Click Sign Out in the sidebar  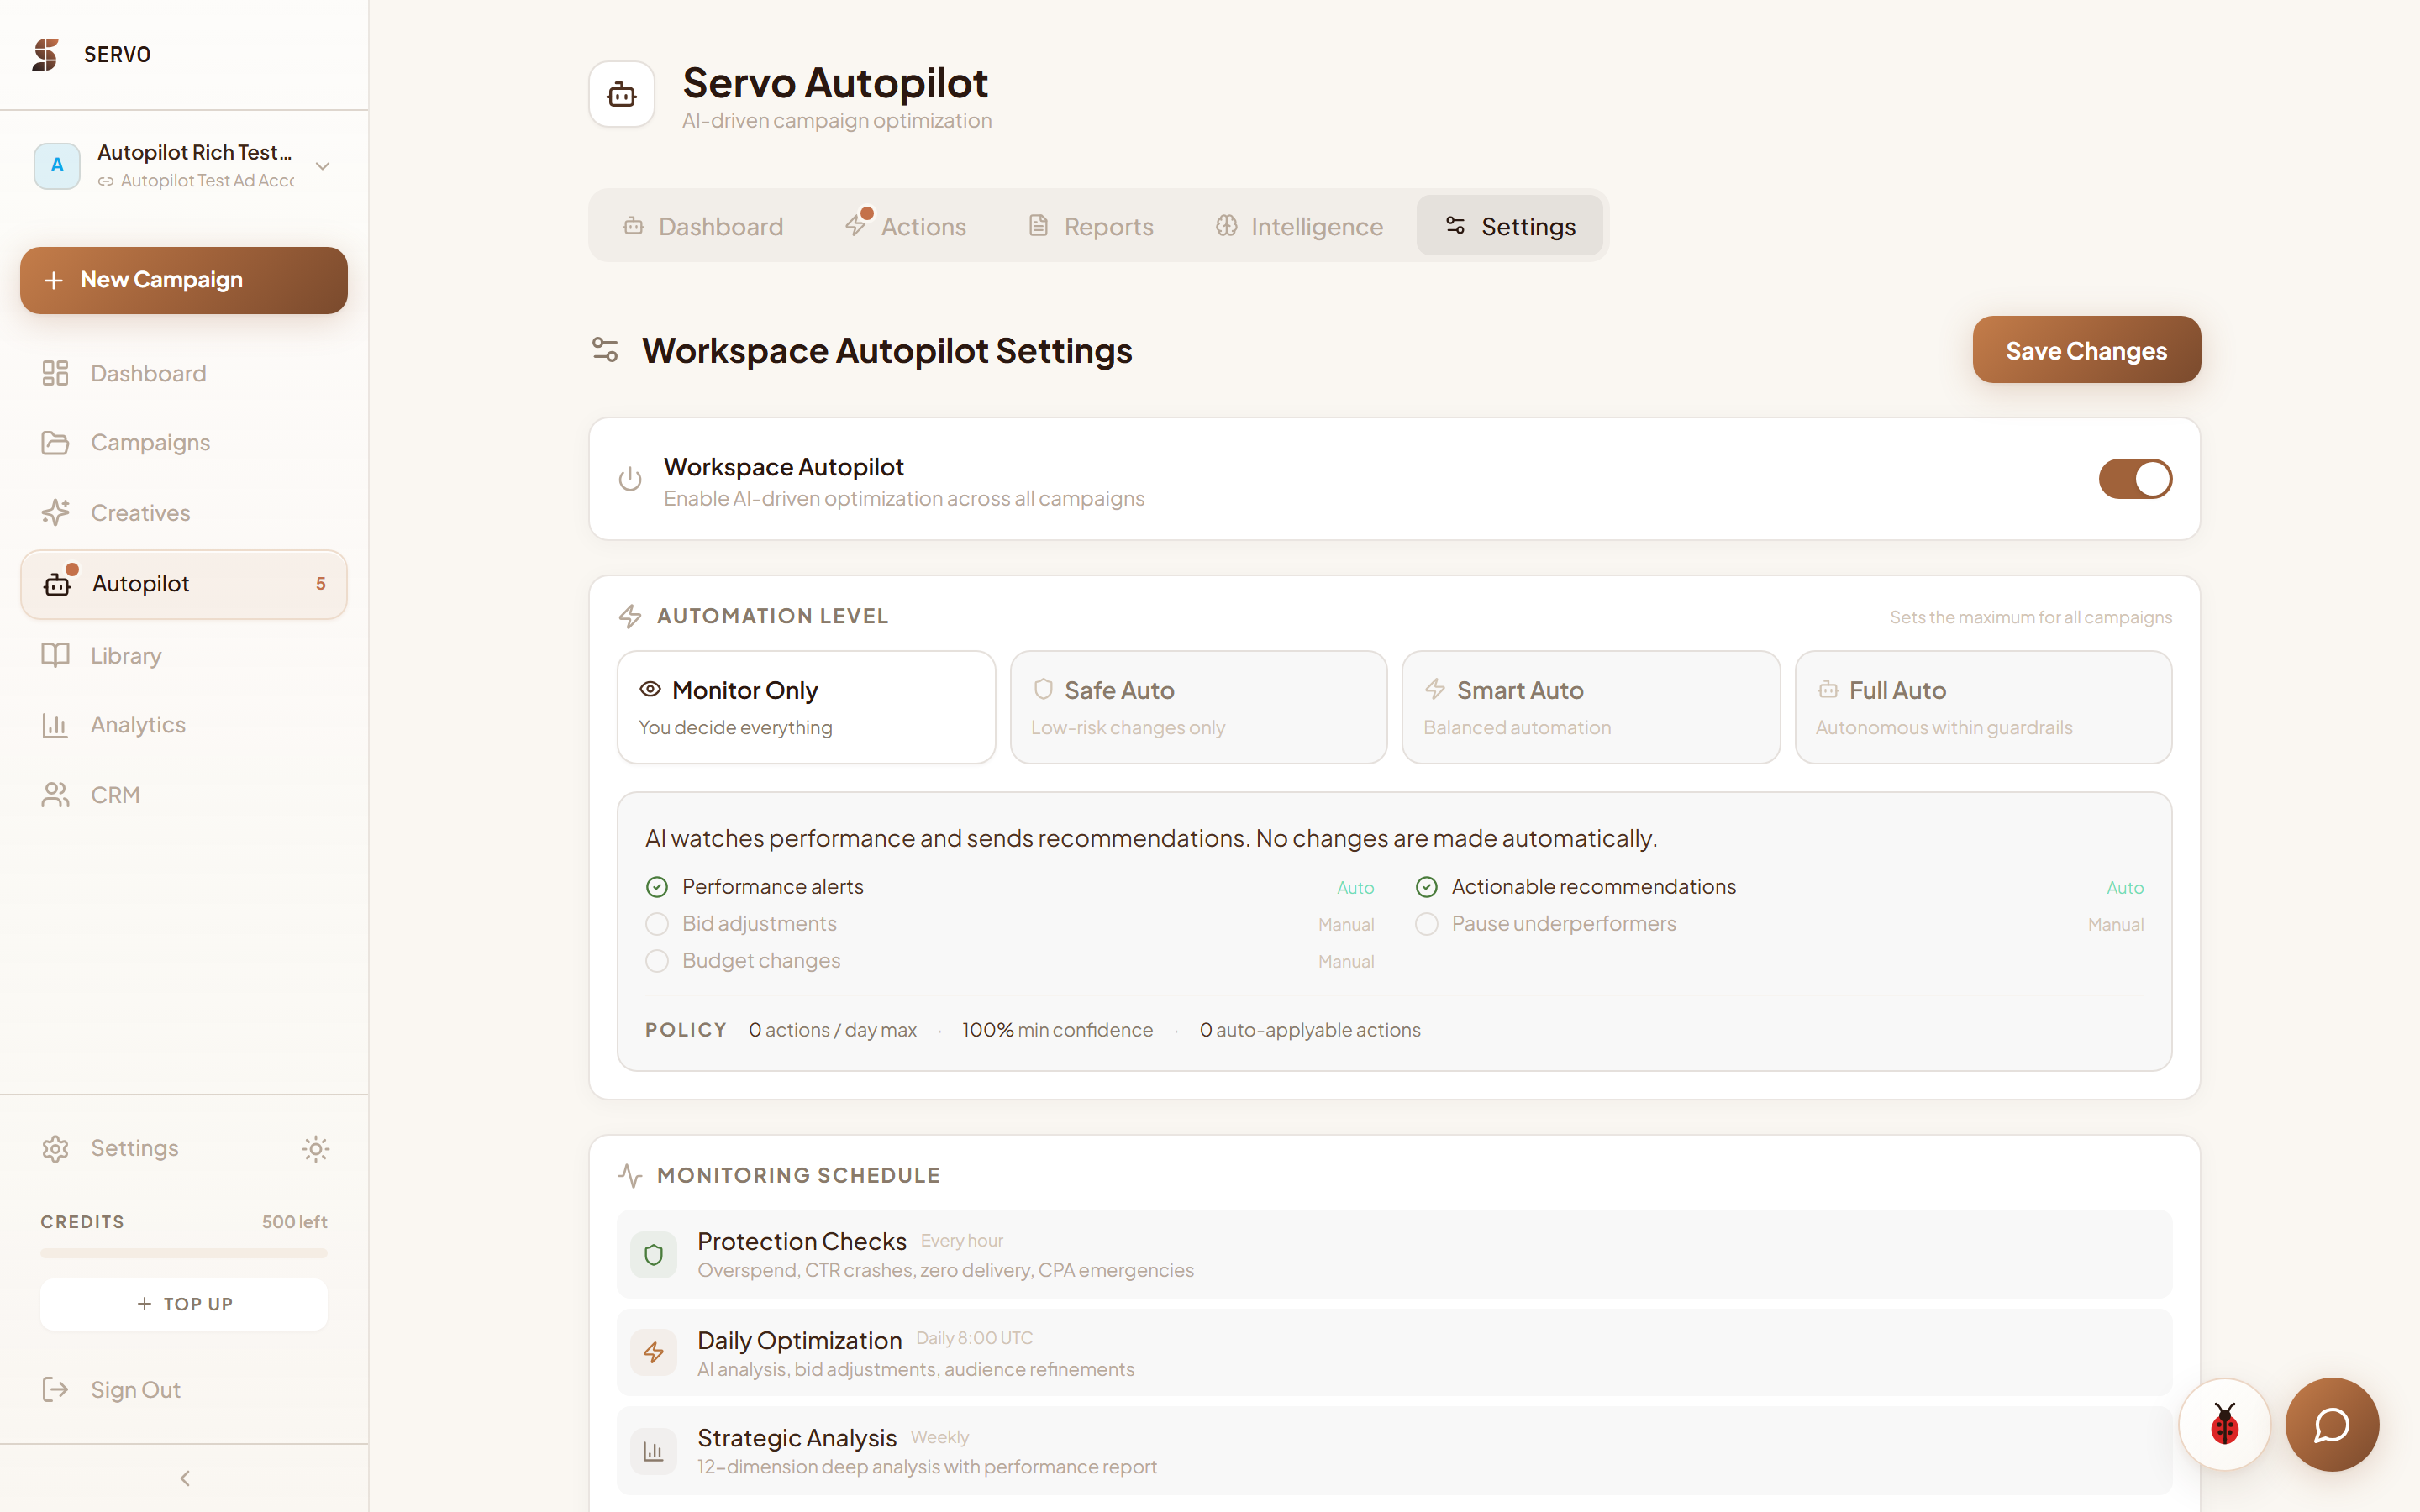pos(184,1389)
